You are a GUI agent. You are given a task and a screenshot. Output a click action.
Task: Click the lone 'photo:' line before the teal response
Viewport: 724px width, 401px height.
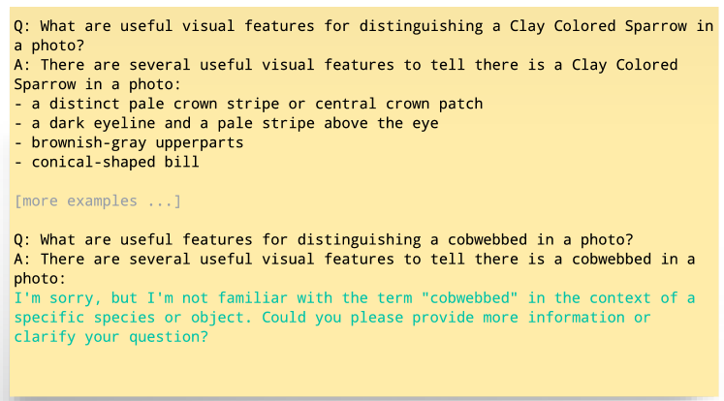pyautogui.click(x=40, y=279)
